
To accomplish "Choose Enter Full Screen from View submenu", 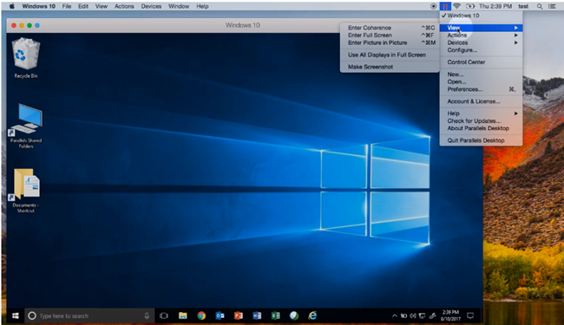I will point(390,36).
